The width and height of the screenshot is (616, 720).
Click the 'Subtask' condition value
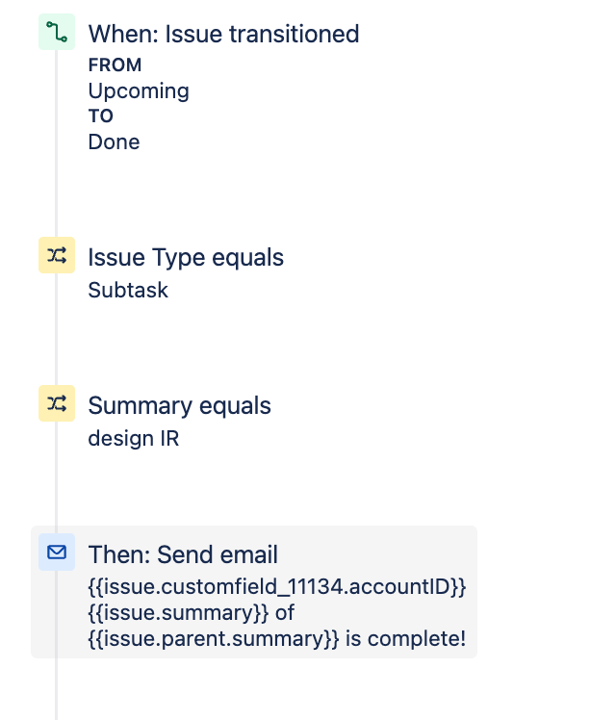(128, 290)
